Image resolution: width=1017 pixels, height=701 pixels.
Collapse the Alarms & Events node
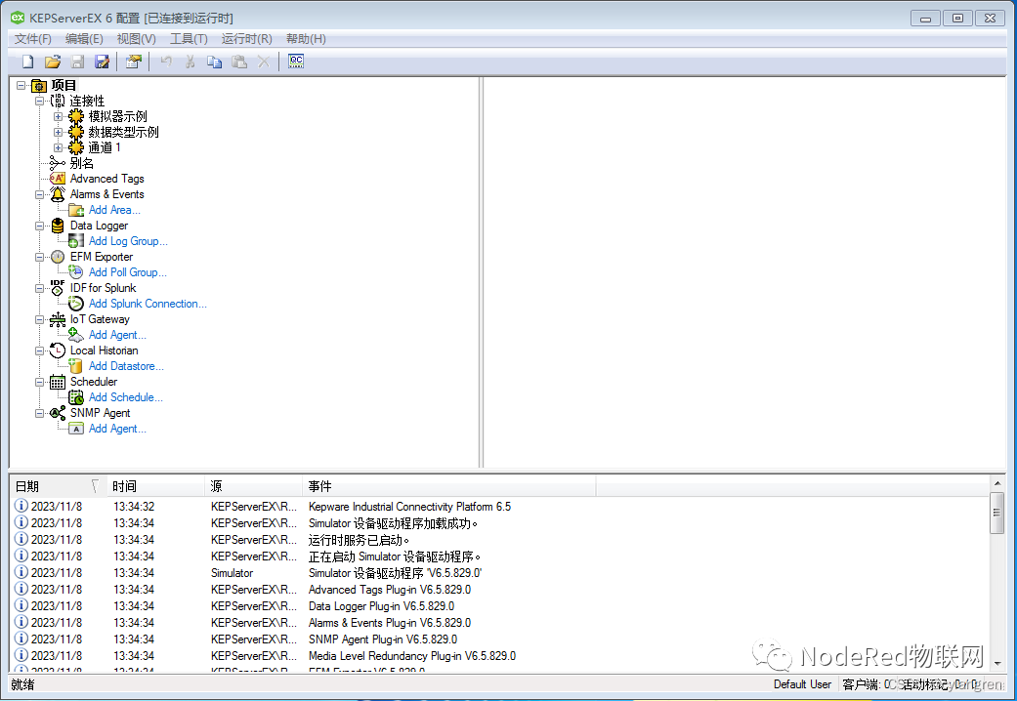[39, 194]
